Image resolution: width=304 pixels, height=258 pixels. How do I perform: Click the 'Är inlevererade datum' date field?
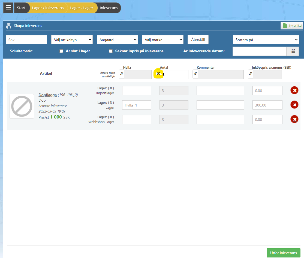[260, 51]
